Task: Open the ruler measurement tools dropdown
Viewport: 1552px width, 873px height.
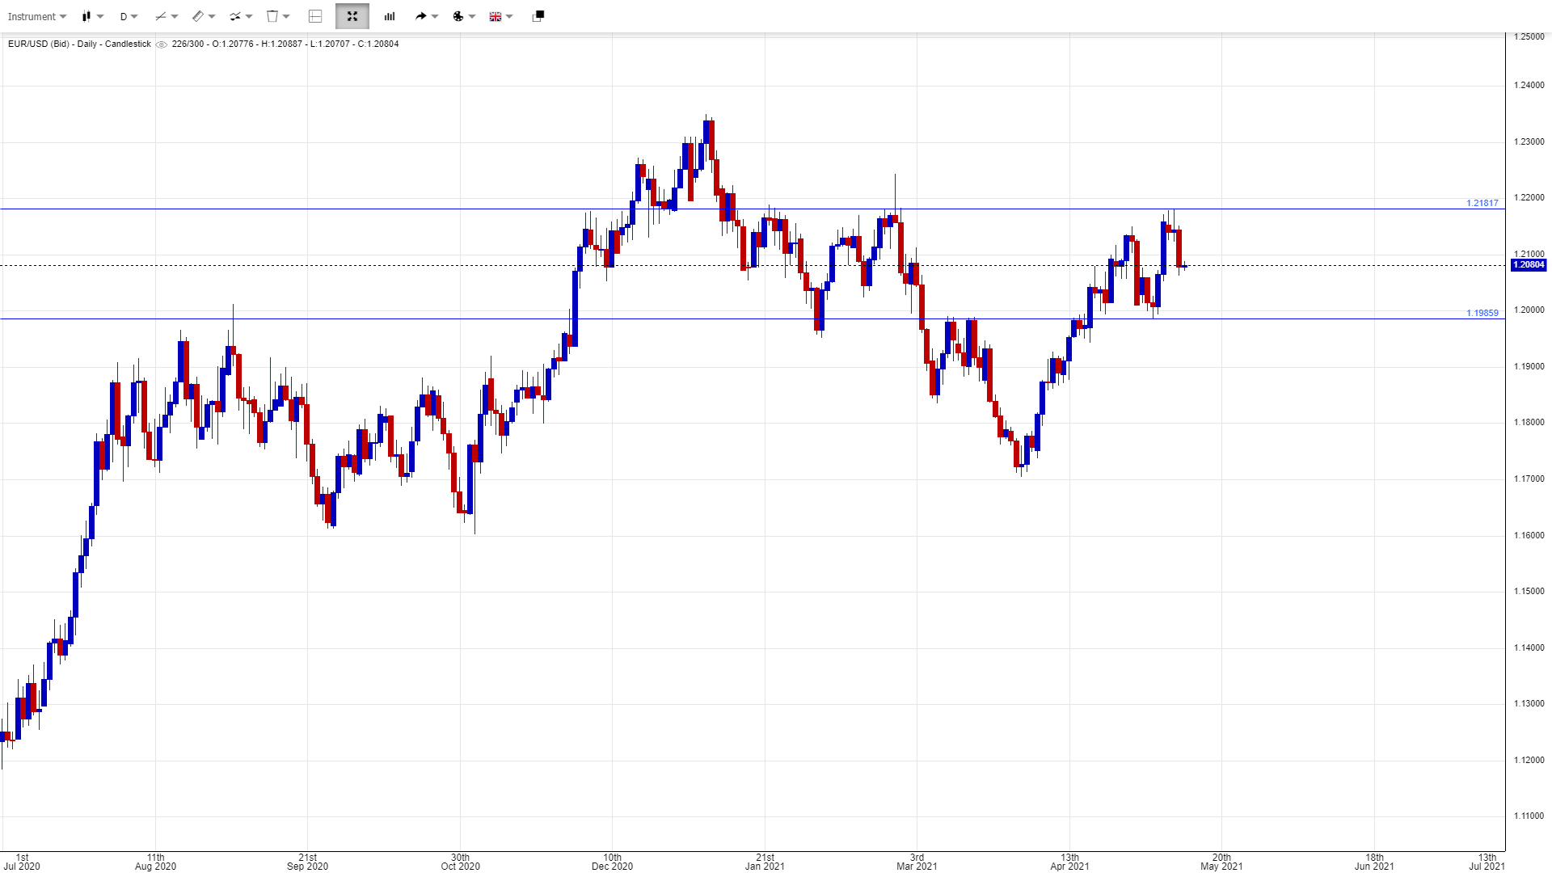Action: pyautogui.click(x=204, y=16)
